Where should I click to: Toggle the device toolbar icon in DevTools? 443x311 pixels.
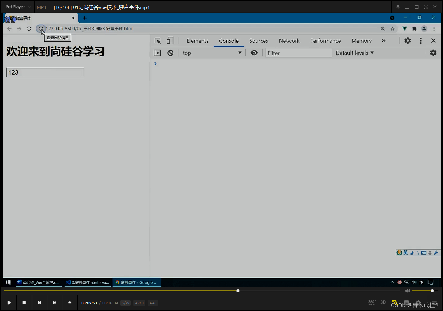pos(170,41)
